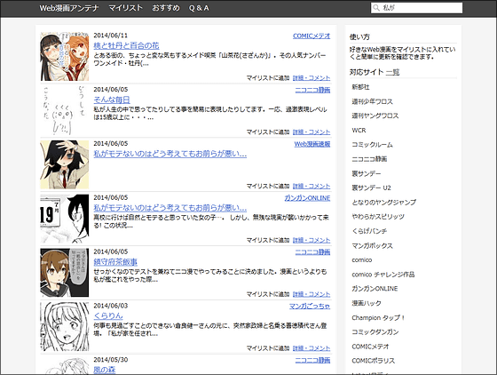
Task: Select 週刊少年ワロス in the site list
Action: [372, 101]
